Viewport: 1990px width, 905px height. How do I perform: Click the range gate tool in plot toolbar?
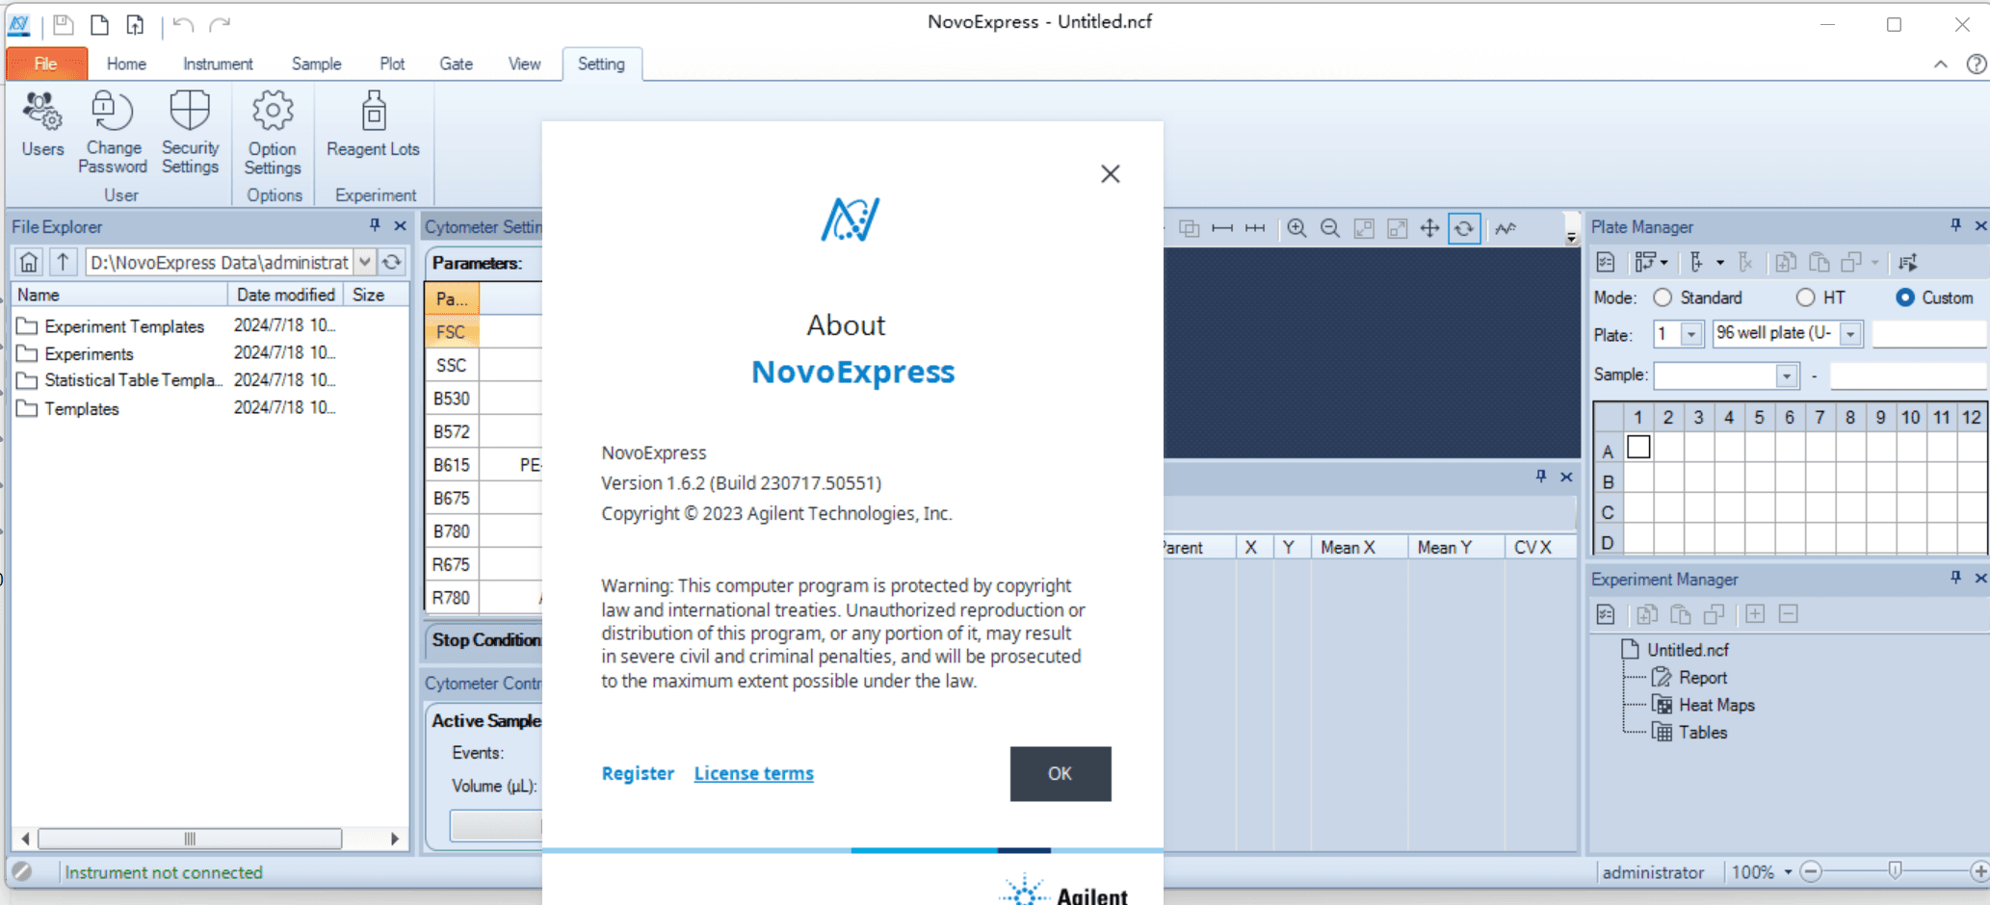(1222, 228)
